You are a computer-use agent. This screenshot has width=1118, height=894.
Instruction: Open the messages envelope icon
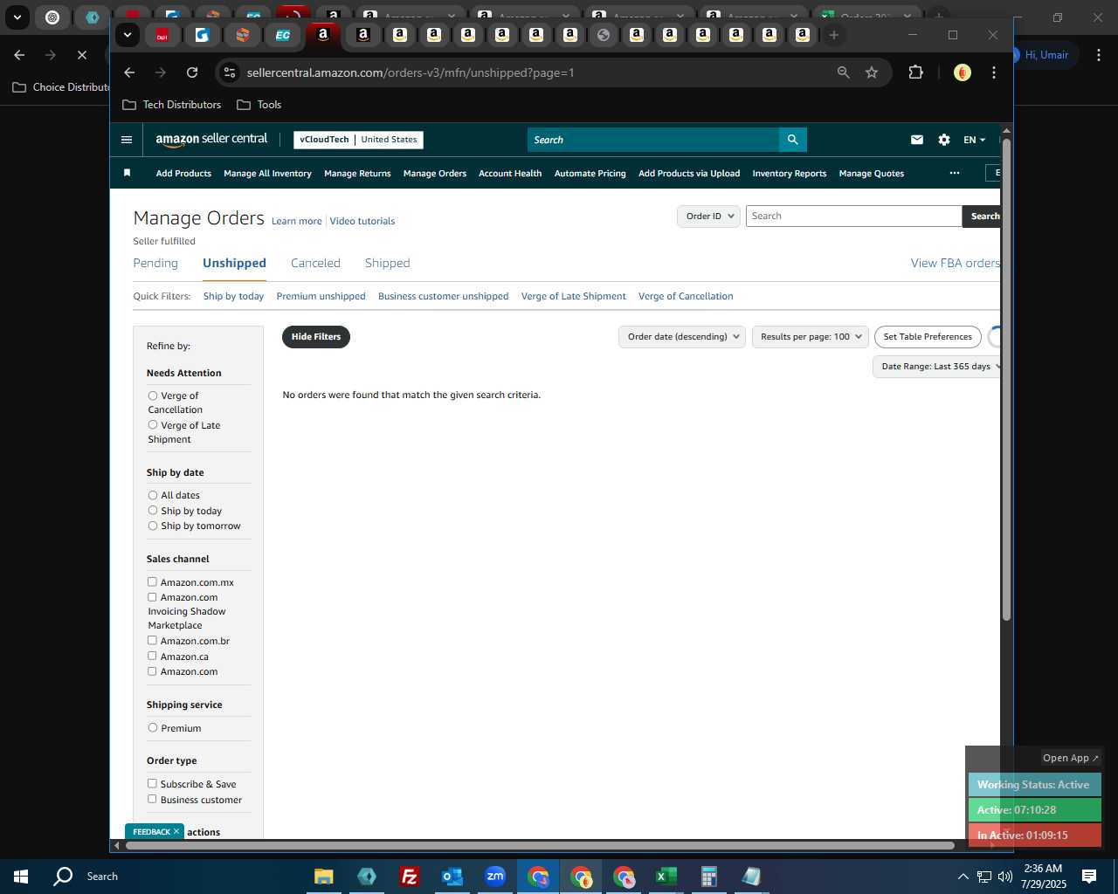pyautogui.click(x=917, y=140)
